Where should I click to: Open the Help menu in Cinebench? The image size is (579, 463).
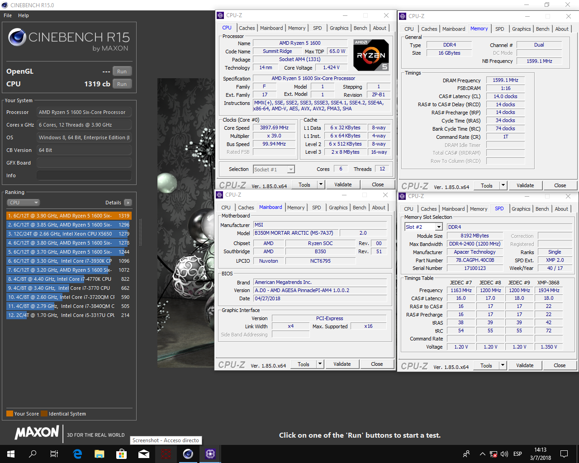point(24,15)
